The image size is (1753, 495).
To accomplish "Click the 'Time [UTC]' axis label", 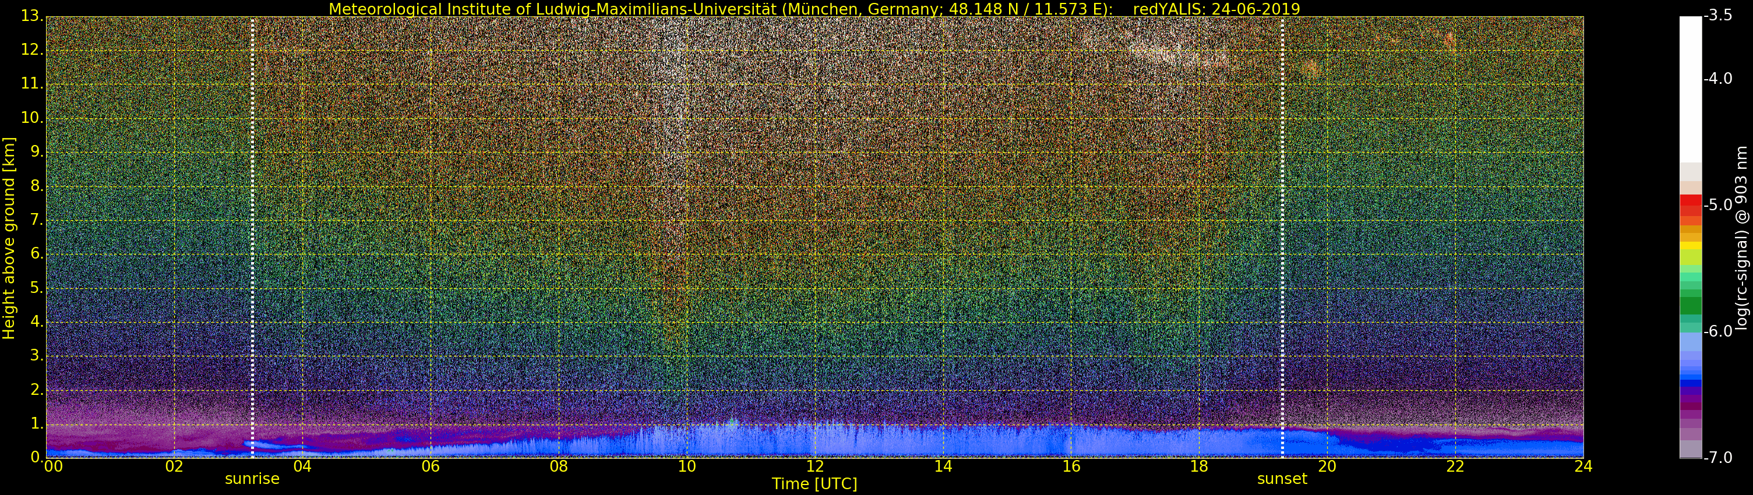I will pyautogui.click(x=814, y=484).
